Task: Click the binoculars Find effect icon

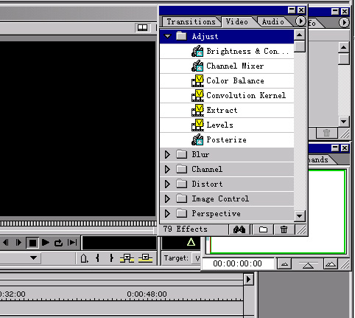Action: [x=239, y=229]
